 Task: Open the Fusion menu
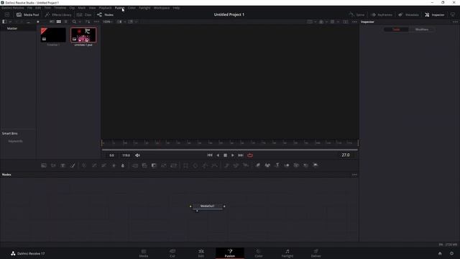(x=120, y=8)
